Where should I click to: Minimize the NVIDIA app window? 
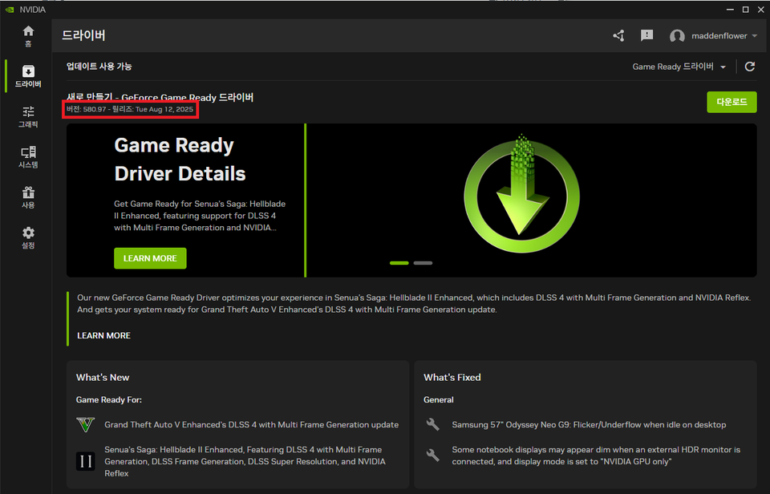point(730,10)
